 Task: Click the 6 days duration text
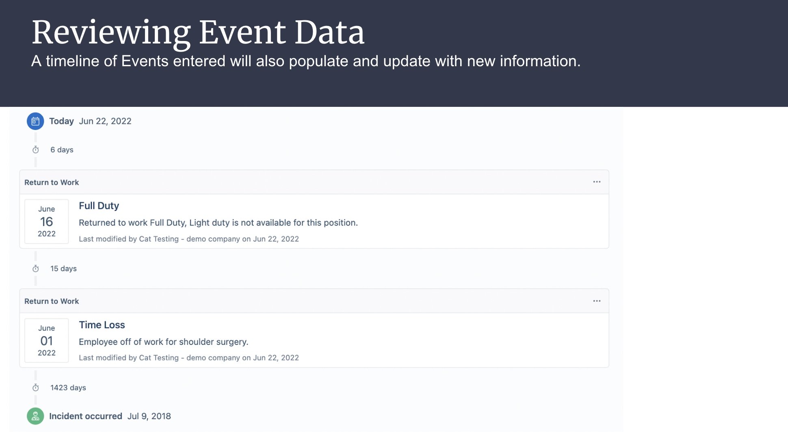pyautogui.click(x=62, y=150)
